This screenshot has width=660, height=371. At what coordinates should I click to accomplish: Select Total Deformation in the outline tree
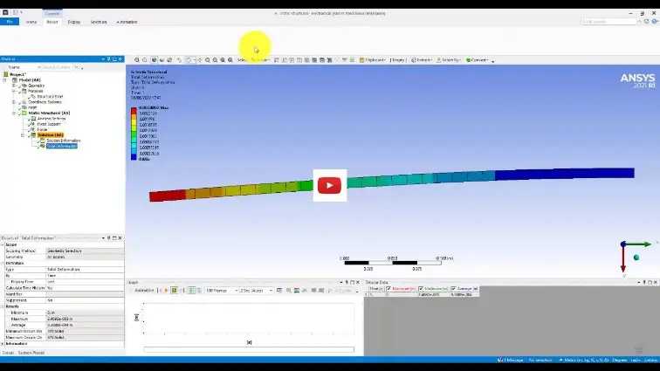[61, 146]
